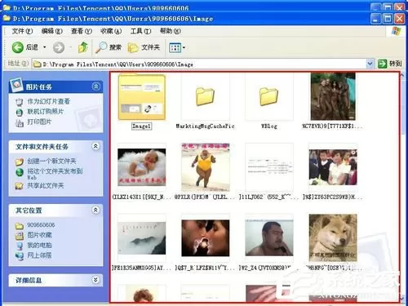This screenshot has width=408, height=306.
Task: Collapse the 其它位置 panel
Action: pyautogui.click(x=95, y=210)
